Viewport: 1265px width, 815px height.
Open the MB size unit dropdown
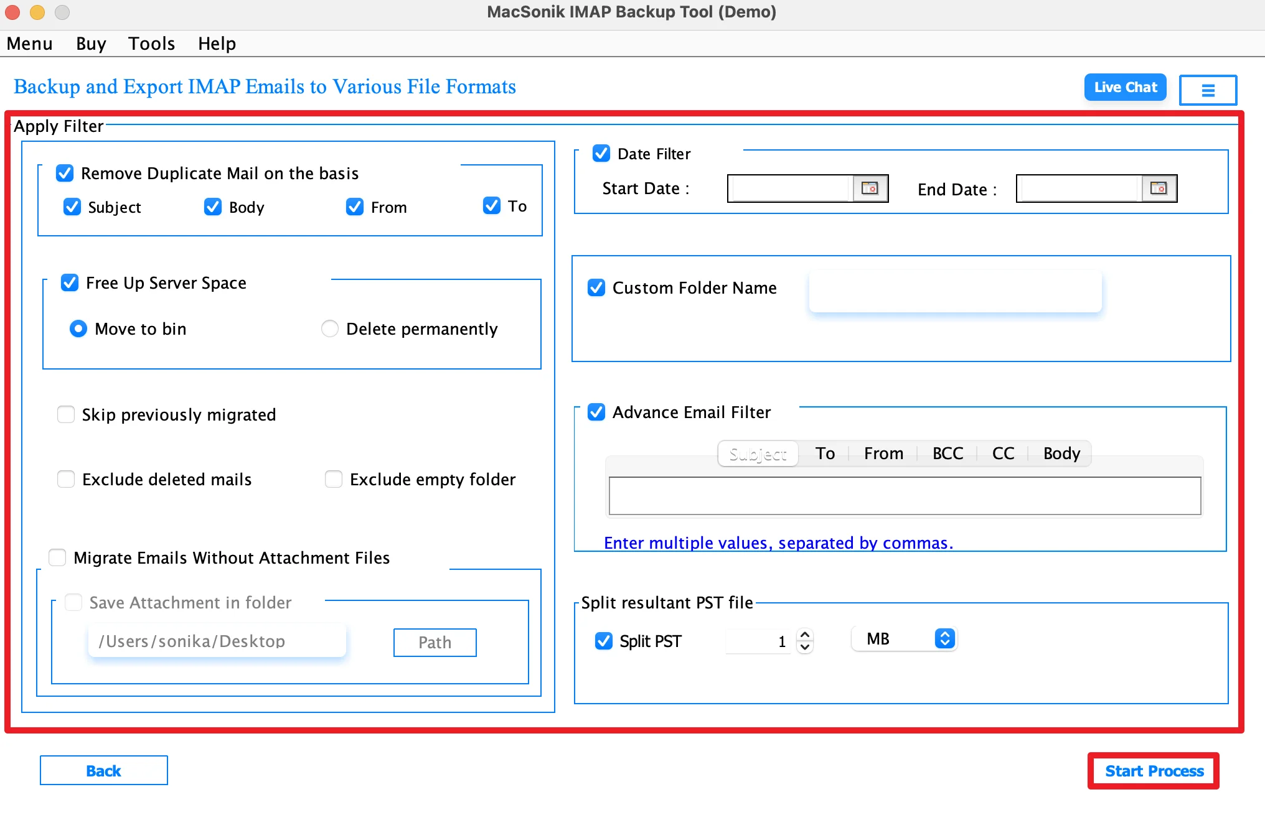[x=904, y=639]
